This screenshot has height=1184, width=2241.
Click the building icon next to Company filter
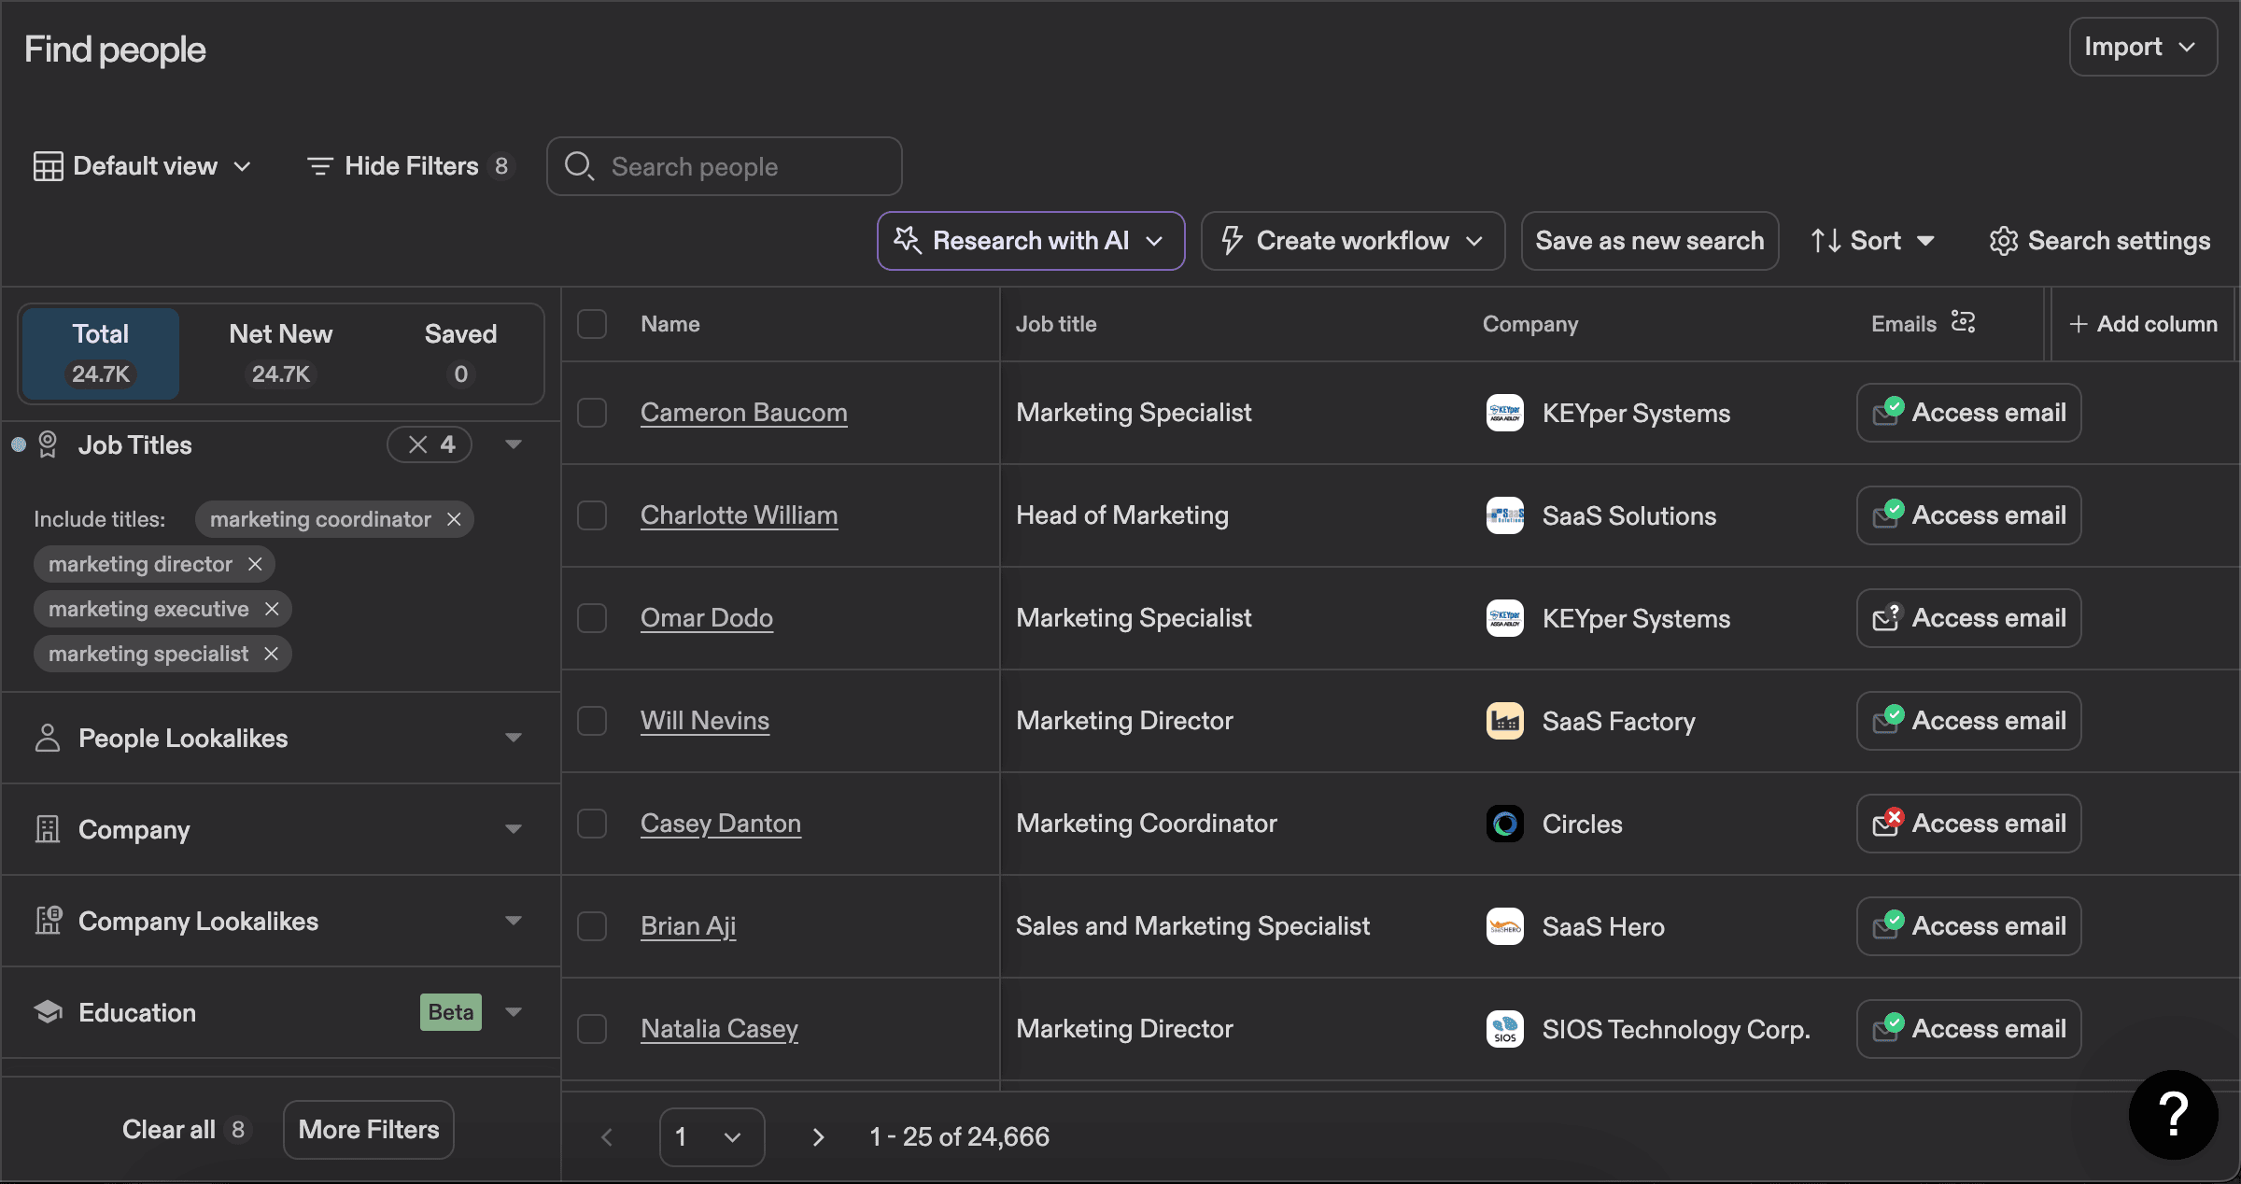click(x=48, y=829)
